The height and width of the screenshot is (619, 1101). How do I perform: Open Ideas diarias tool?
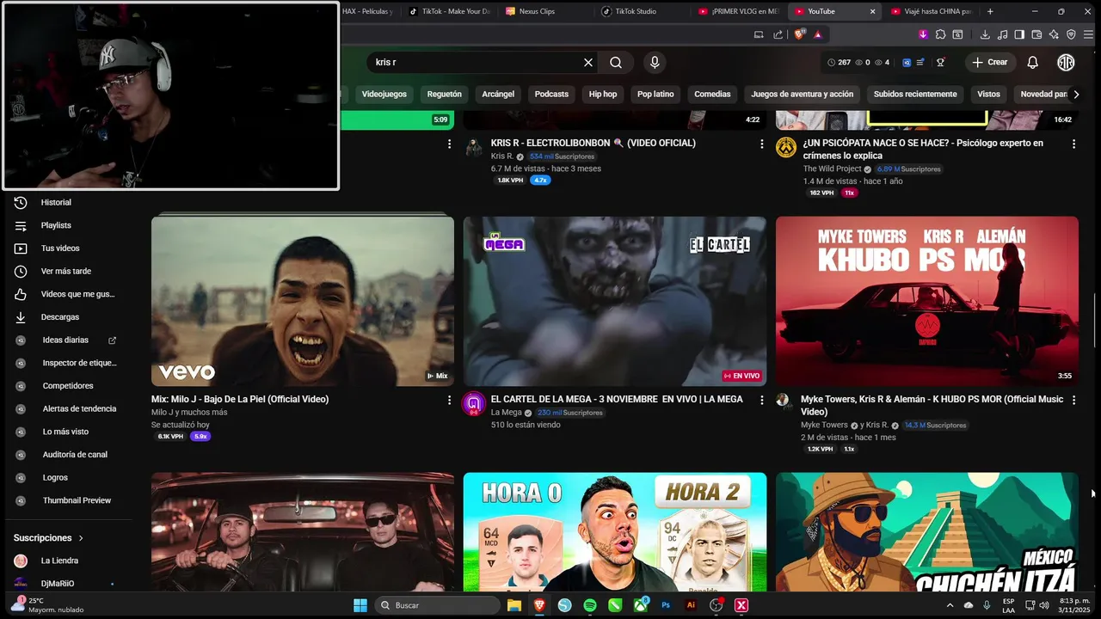coord(69,340)
